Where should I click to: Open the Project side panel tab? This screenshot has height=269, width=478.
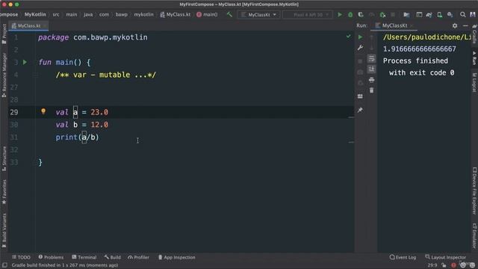click(x=4, y=34)
